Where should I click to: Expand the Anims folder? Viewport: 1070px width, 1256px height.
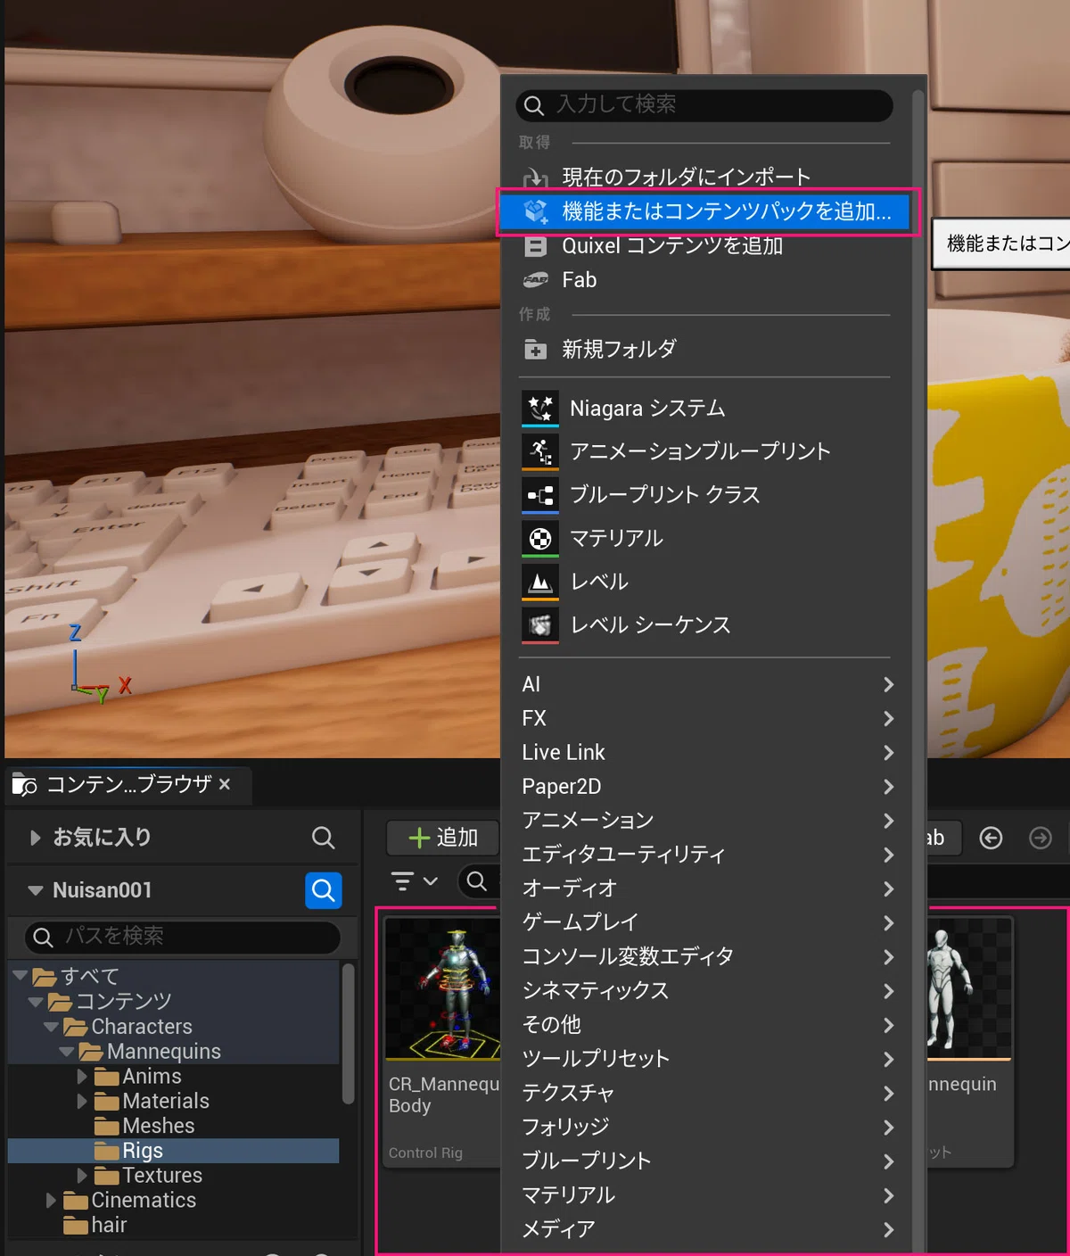(82, 1077)
